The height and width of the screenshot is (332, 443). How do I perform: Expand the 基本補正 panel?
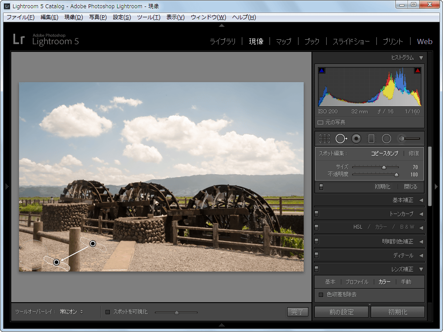(x=421, y=200)
